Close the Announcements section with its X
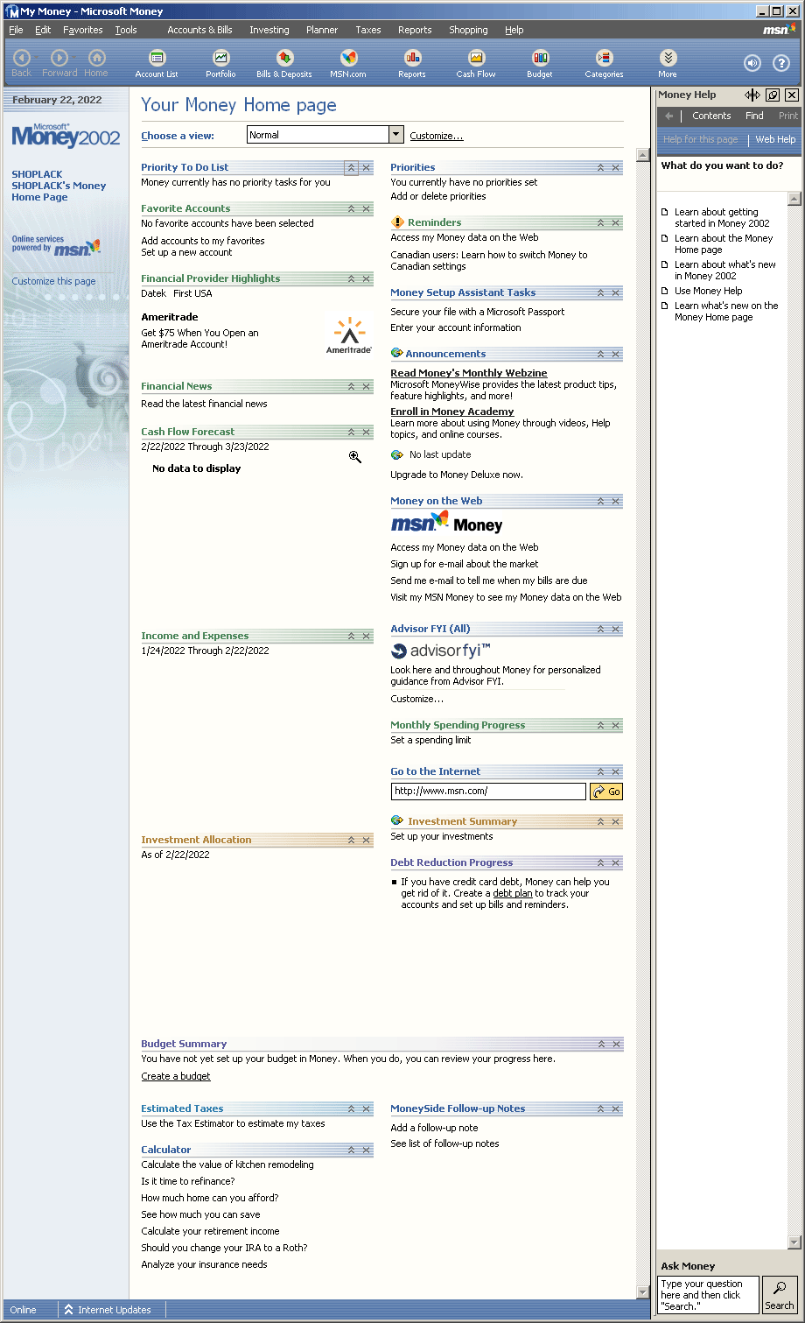 [x=616, y=354]
